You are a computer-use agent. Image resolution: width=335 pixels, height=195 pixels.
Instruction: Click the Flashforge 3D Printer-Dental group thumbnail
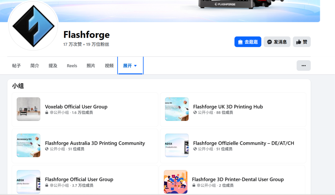click(176, 182)
